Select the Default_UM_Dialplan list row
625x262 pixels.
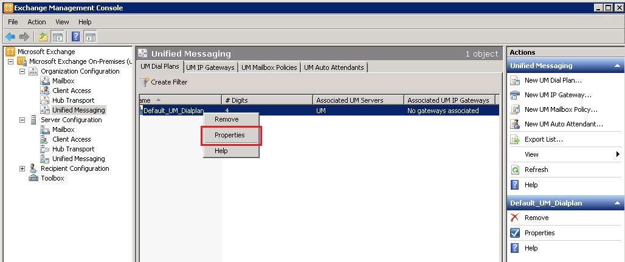pyautogui.click(x=319, y=111)
